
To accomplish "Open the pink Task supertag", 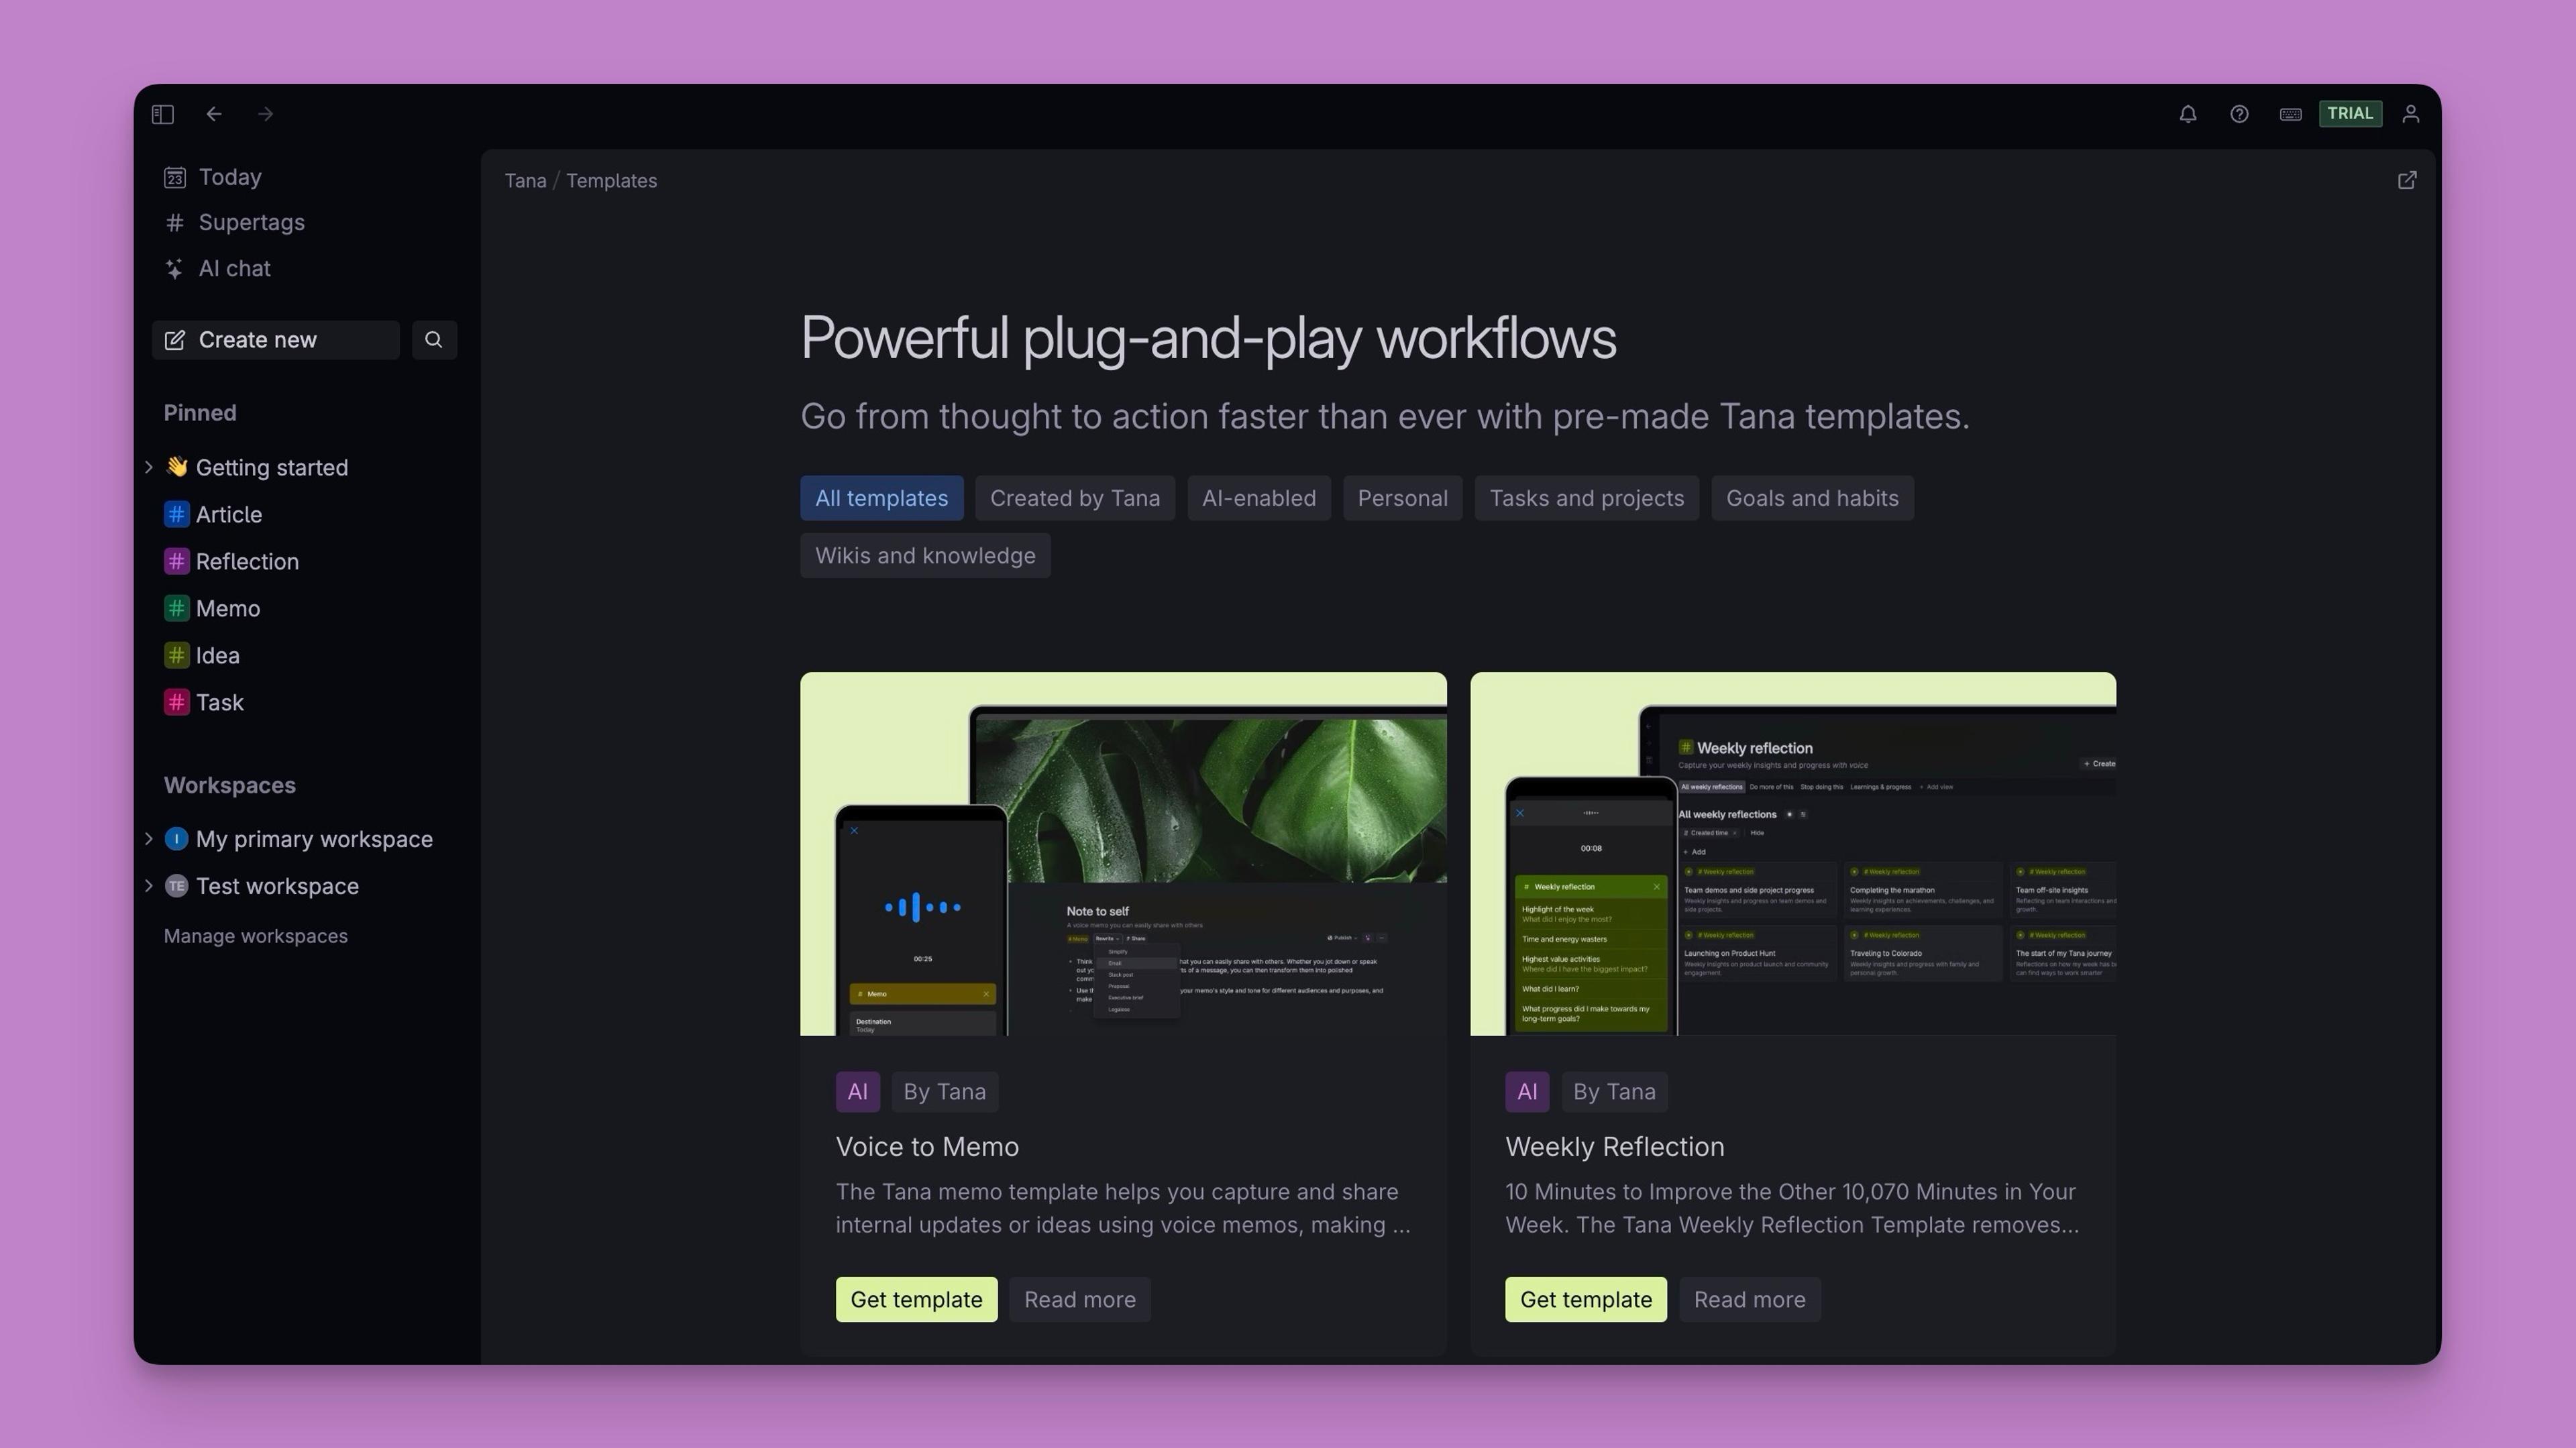I will pos(219,702).
